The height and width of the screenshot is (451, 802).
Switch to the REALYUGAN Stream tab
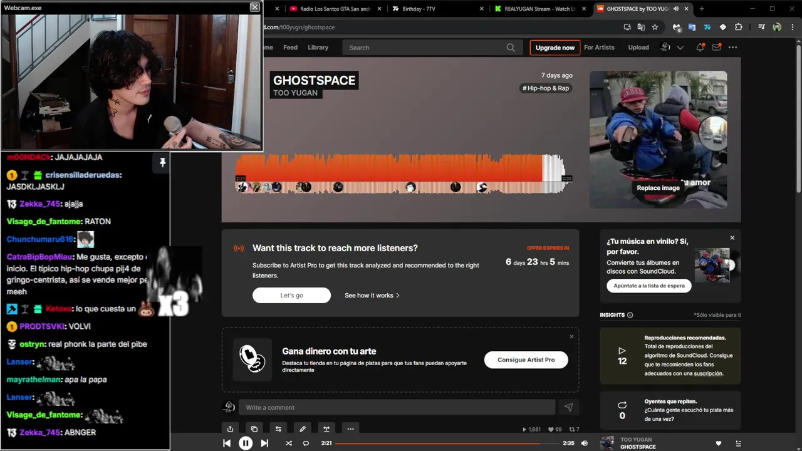coord(540,9)
